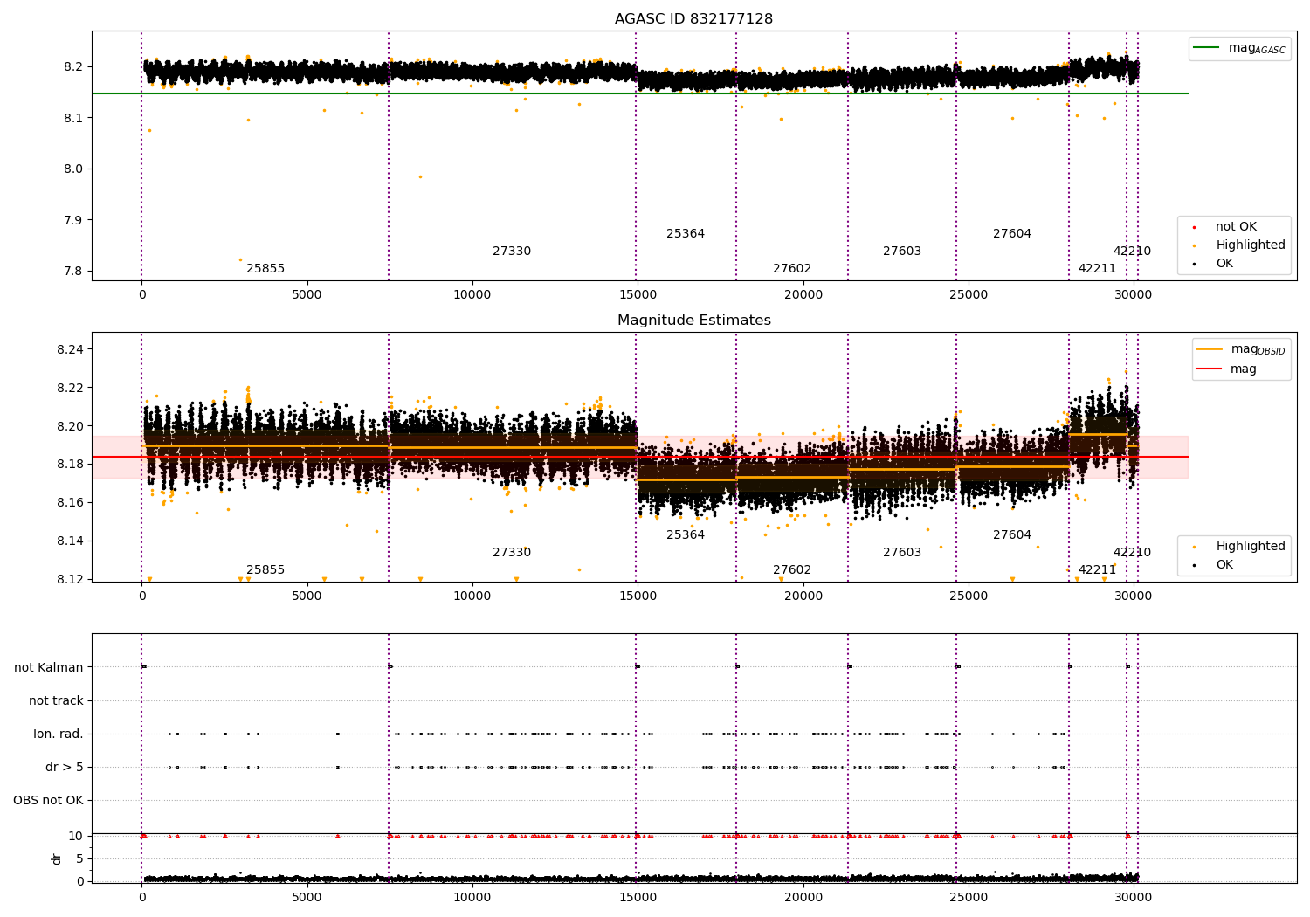Click obsid label 25364 in the Magnitude Estimates plot
Screen dimensions: 1310x917
[686, 535]
